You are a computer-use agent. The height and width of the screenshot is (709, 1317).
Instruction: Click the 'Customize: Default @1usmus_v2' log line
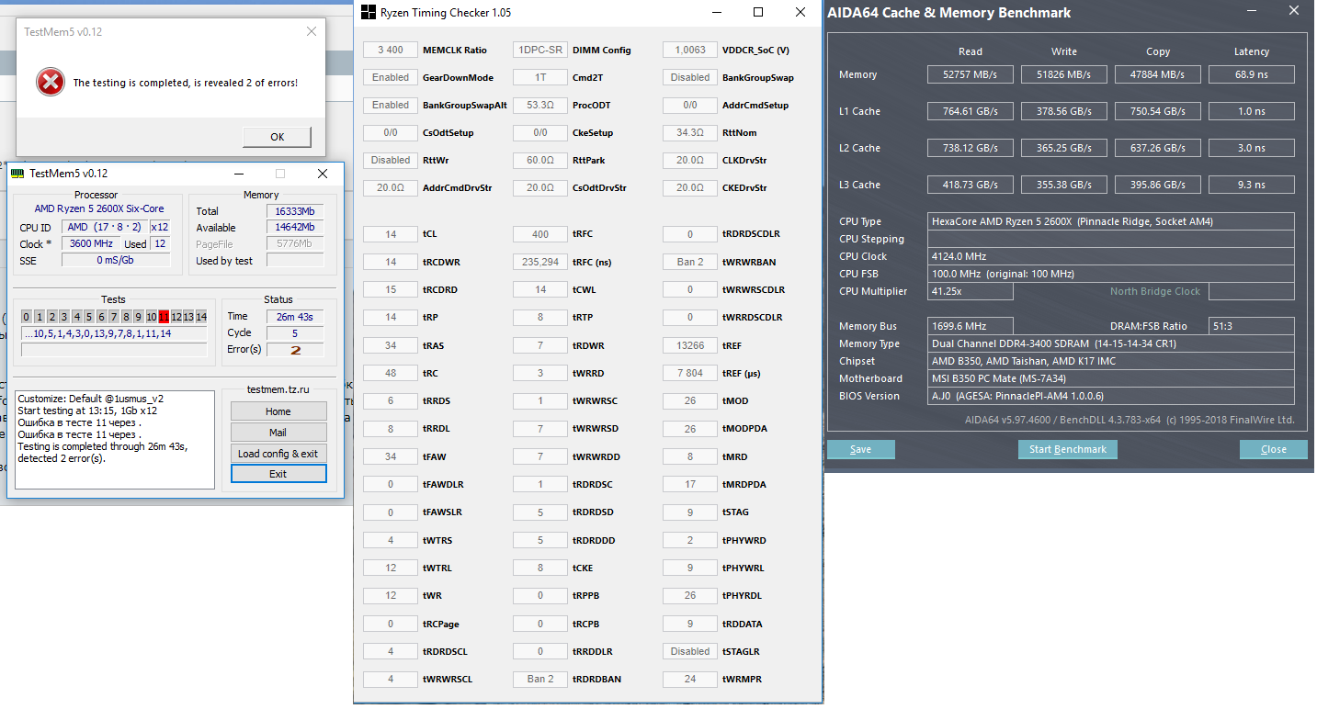pyautogui.click(x=90, y=399)
